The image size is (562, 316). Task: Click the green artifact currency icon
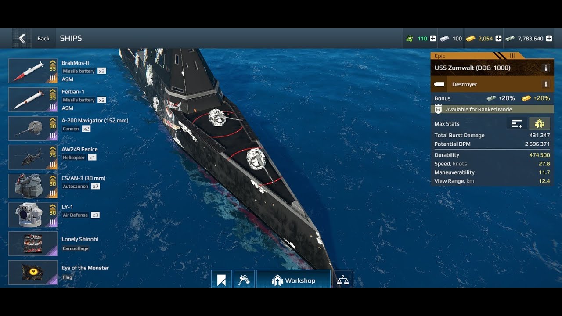pyautogui.click(x=410, y=39)
